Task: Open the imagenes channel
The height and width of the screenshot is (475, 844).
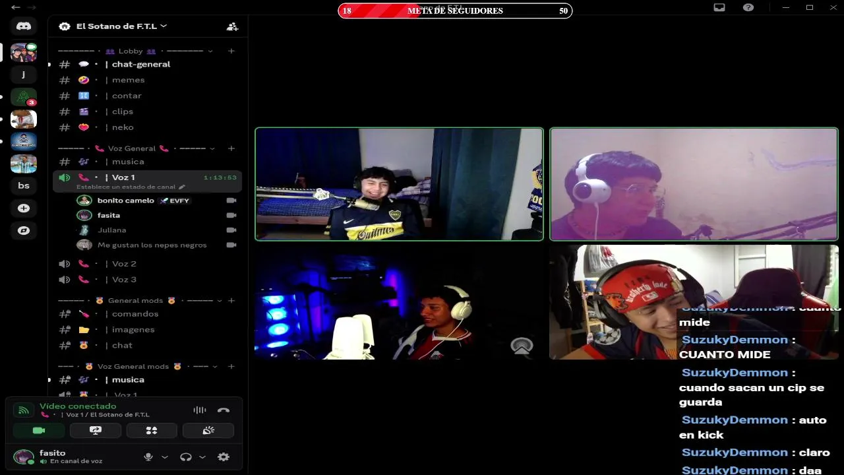Action: click(147, 329)
